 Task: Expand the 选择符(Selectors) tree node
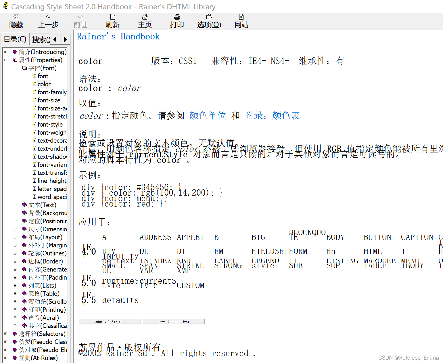click(x=5, y=334)
